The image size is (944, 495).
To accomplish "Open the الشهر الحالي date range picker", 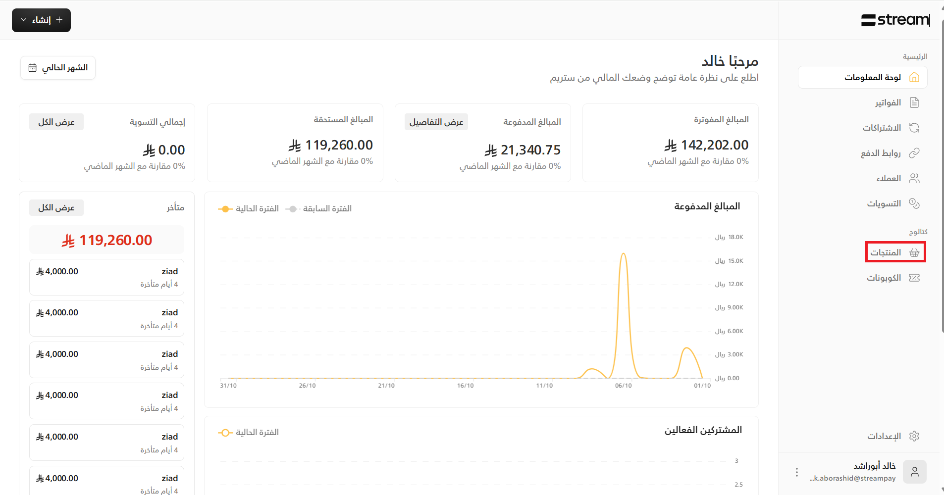I will tap(58, 68).
